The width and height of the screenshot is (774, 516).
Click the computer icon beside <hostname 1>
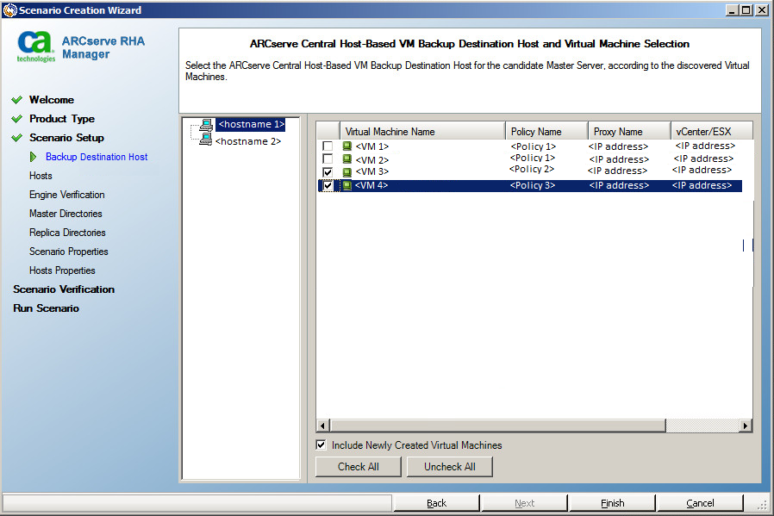tap(206, 123)
